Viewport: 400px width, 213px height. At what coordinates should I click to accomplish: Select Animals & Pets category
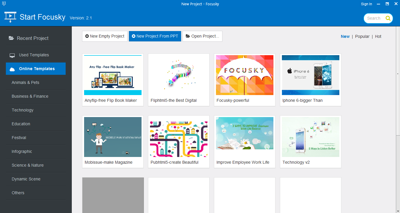(36, 82)
